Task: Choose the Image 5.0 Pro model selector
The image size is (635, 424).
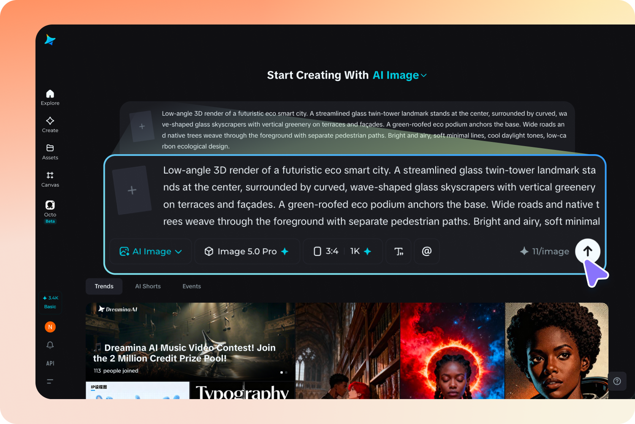Action: tap(247, 251)
